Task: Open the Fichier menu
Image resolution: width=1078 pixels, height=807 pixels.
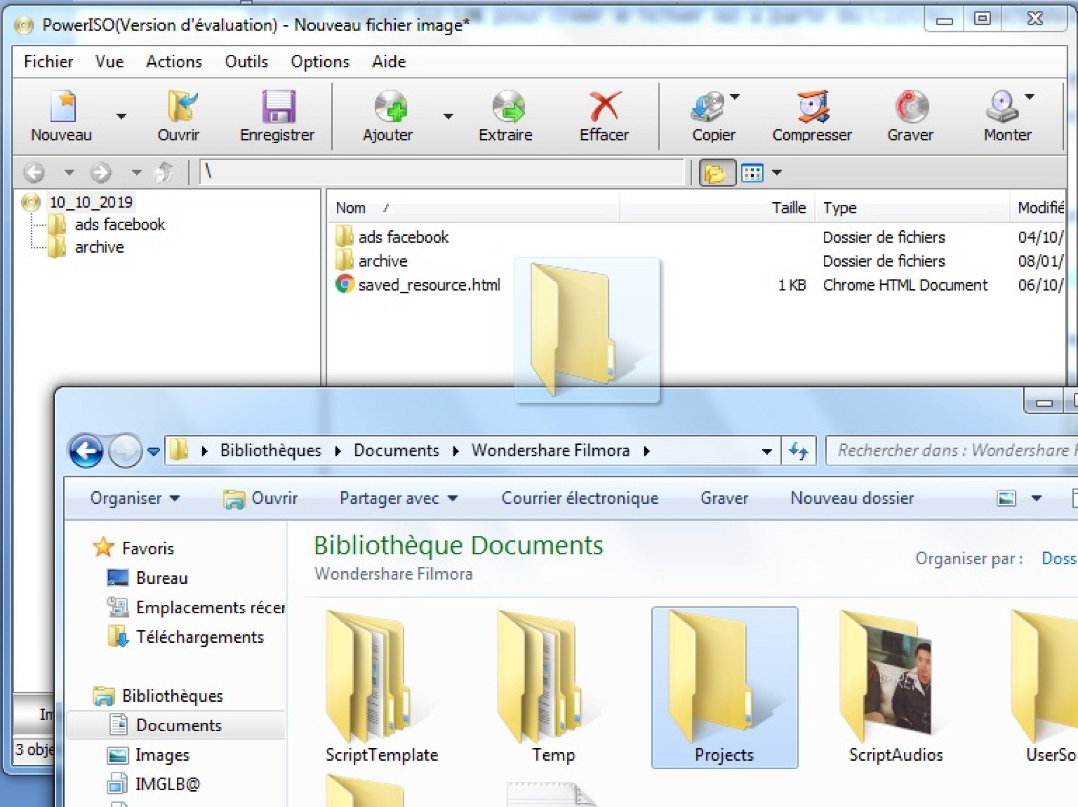Action: click(x=48, y=62)
